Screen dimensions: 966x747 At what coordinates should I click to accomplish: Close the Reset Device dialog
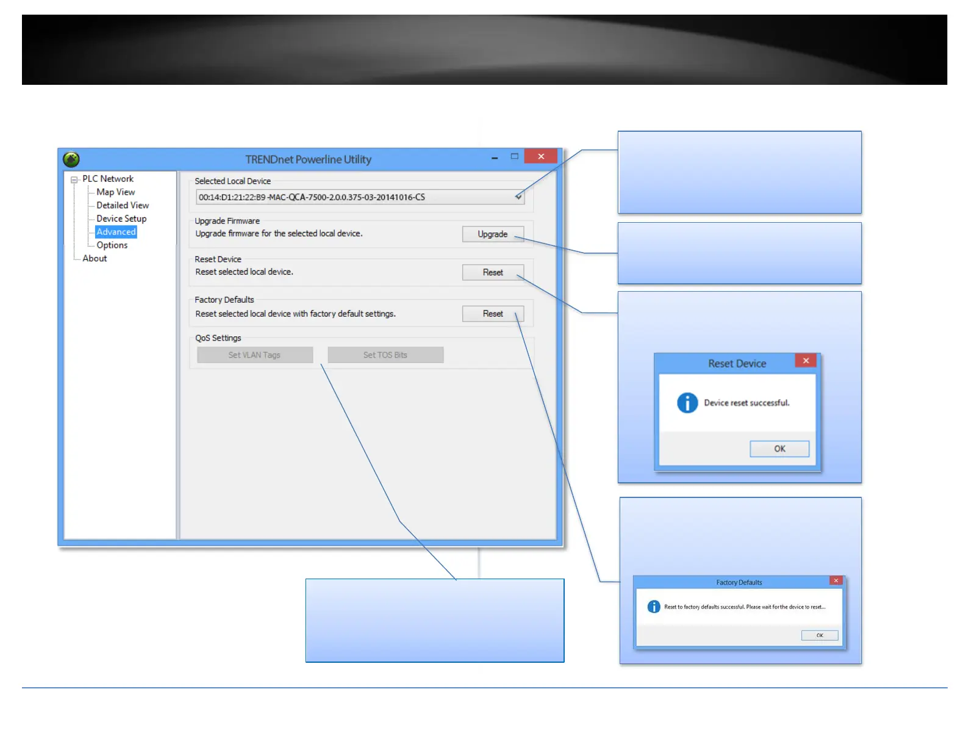(x=806, y=361)
